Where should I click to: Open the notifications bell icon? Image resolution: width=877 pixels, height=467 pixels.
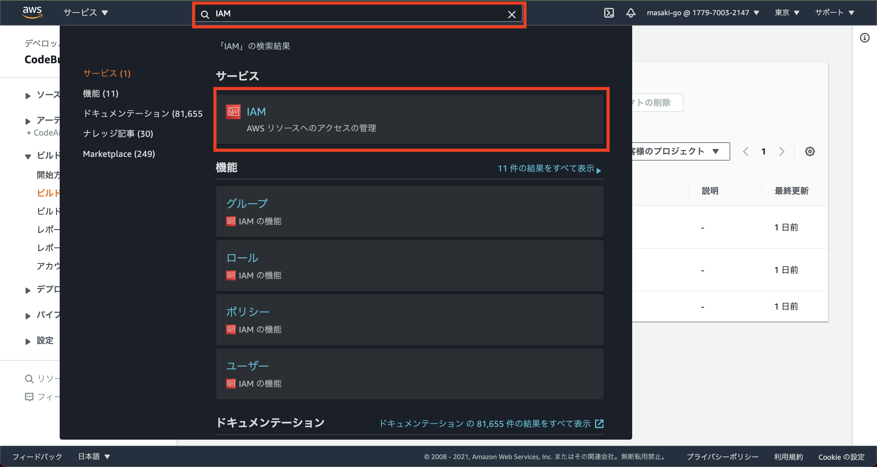(x=631, y=12)
